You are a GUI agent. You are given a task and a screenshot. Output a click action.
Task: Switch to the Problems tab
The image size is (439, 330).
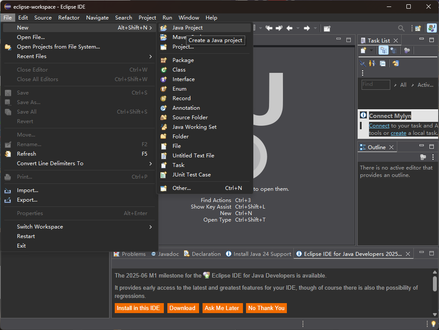tap(130, 254)
